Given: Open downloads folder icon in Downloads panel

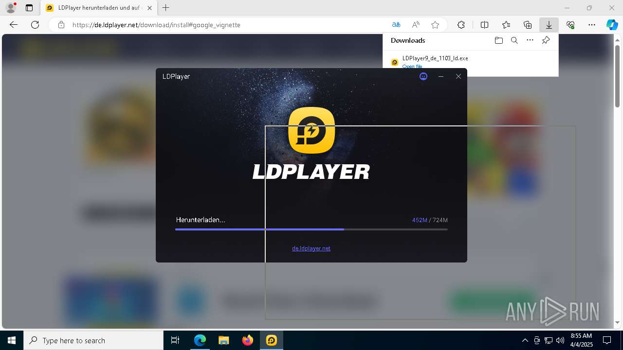Looking at the screenshot, I should (x=498, y=40).
